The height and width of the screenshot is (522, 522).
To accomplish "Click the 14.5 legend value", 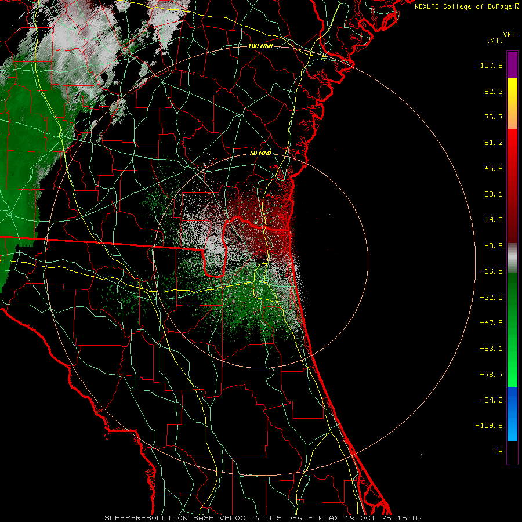I will (494, 220).
